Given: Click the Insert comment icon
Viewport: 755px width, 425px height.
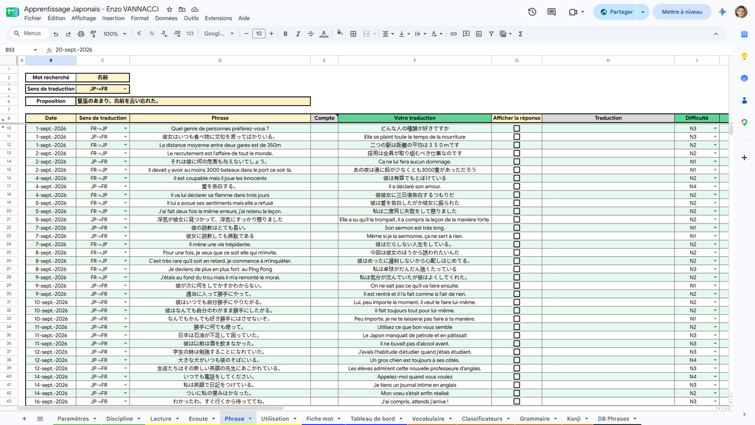Looking at the screenshot, I should pyautogui.click(x=466, y=34).
